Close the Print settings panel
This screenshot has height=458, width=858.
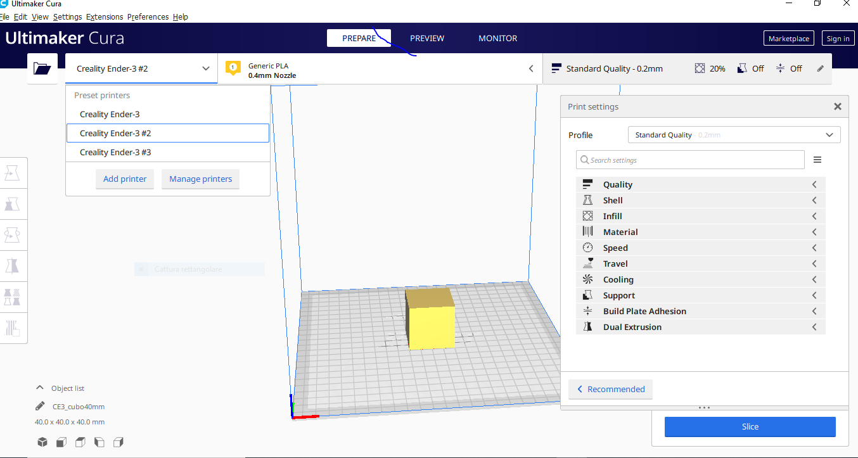(837, 107)
